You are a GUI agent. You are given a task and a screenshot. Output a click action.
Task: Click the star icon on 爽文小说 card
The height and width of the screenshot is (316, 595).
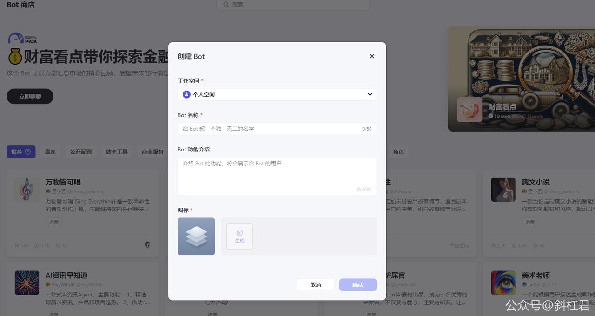(536, 245)
